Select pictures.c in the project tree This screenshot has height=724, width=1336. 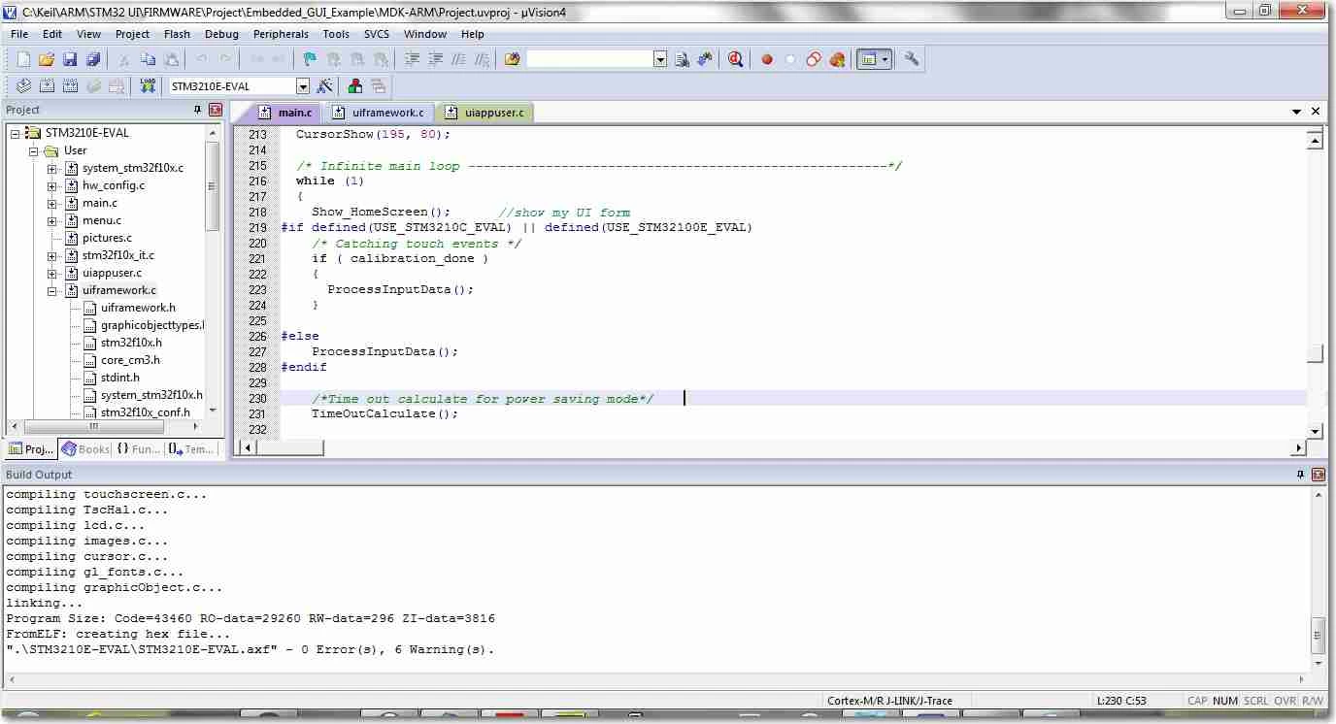pos(107,238)
